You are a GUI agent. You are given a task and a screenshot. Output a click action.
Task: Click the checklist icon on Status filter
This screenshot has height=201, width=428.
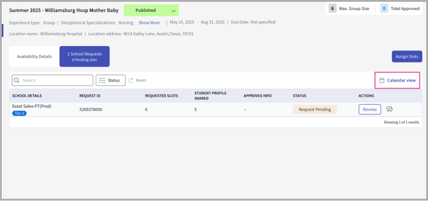[x=102, y=81]
